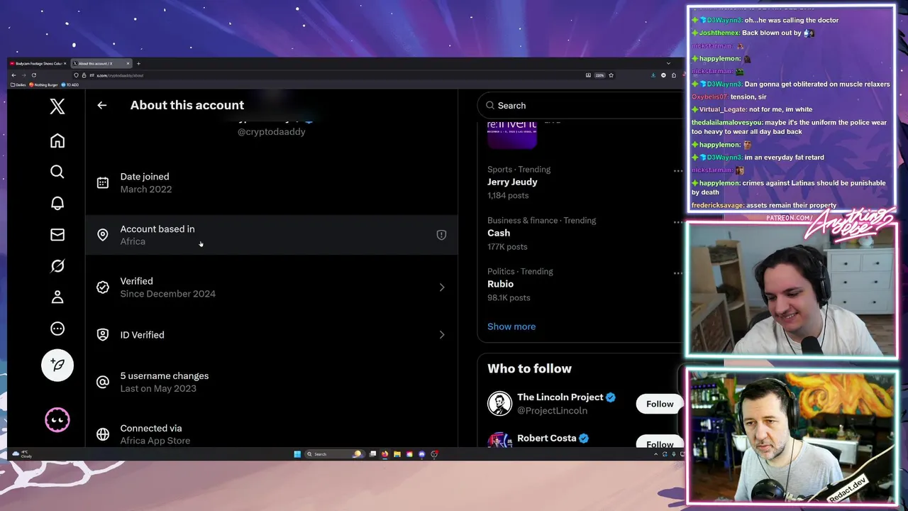908x511 pixels.
Task: Click '5 username changes' text
Action: 165,376
